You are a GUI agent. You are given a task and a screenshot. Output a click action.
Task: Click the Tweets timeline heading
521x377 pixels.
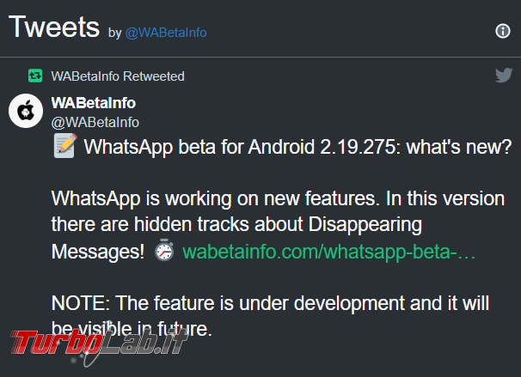coord(54,27)
